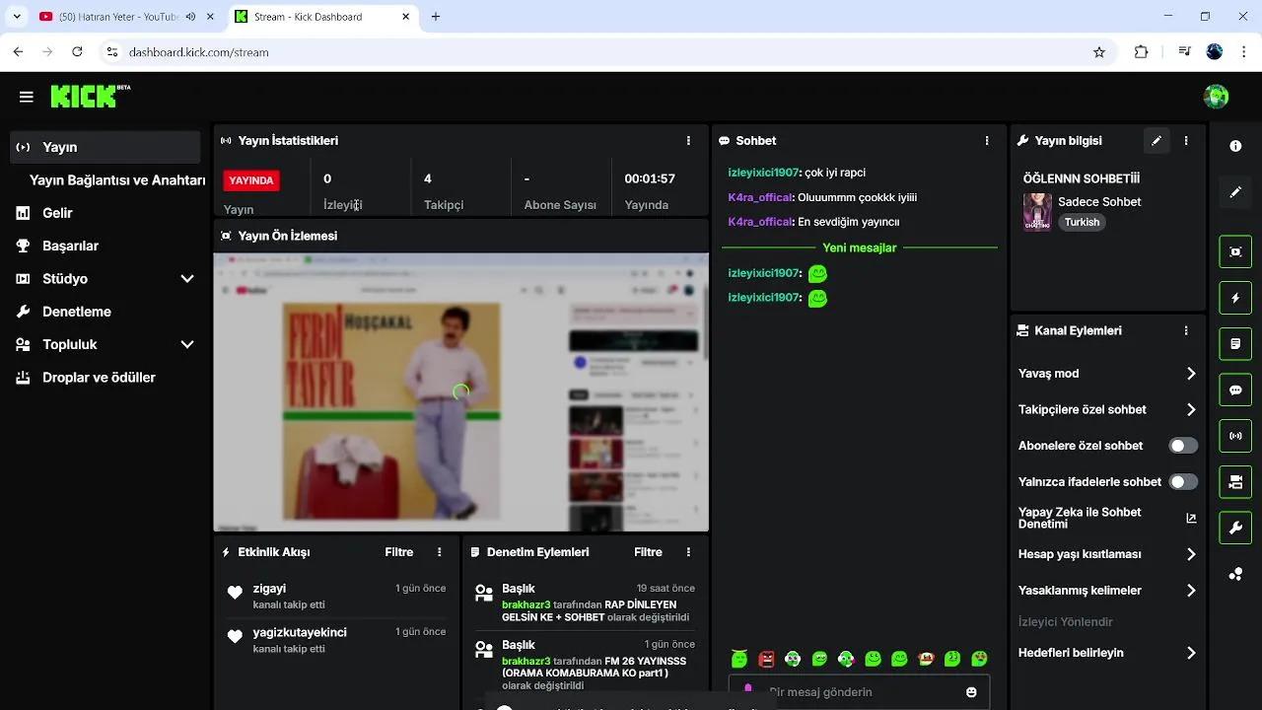Open Yayın Bağlantısı ve Anahtarı page
Image resolution: width=1262 pixels, height=710 pixels.
(116, 180)
